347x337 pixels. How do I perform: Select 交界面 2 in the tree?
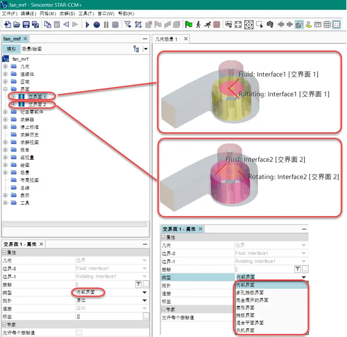pos(37,104)
